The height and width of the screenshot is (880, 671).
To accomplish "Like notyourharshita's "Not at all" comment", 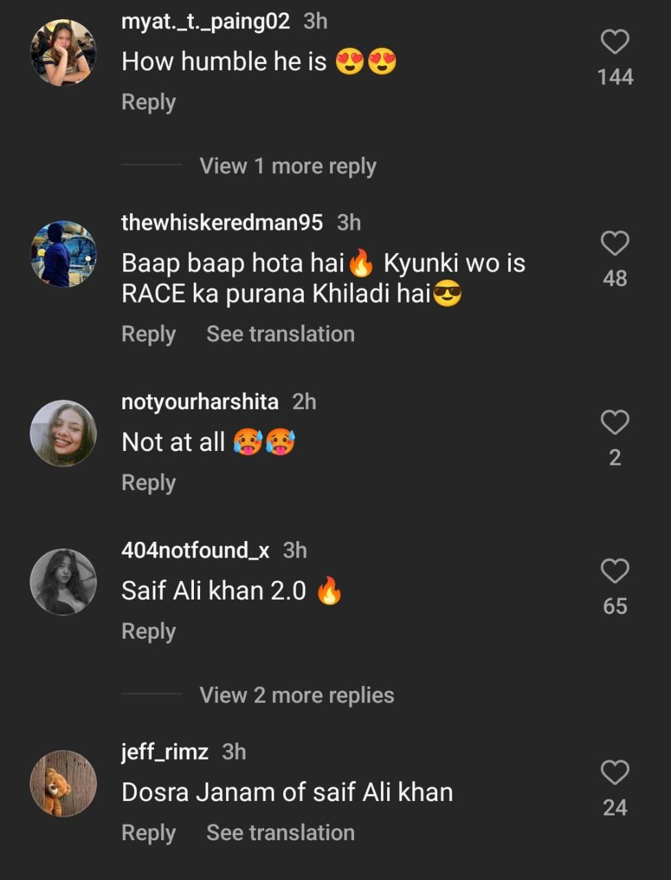I will 615,423.
